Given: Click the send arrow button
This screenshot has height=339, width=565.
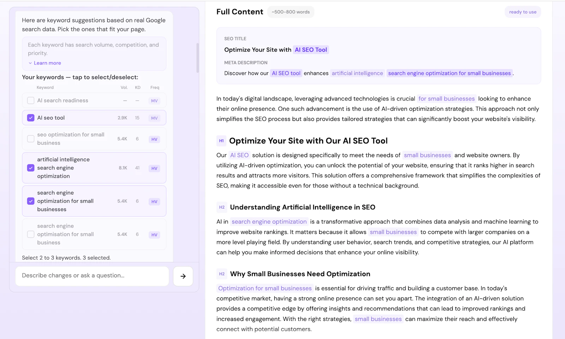Looking at the screenshot, I should [183, 276].
